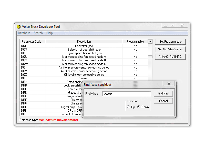Click the Find what text field
205x154 pixels.
coord(126,94)
